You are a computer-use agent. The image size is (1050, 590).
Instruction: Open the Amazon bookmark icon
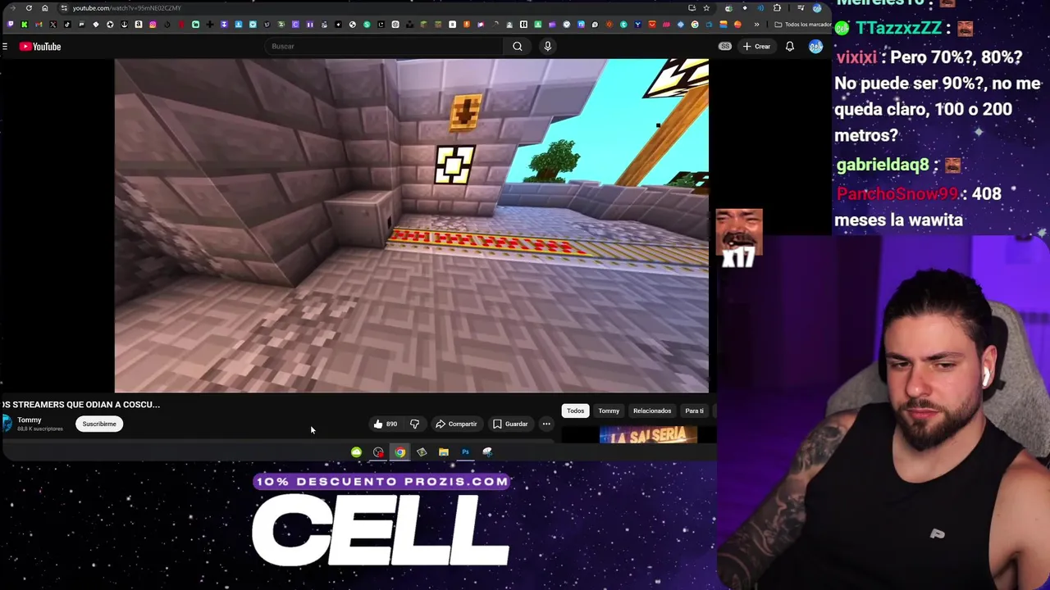[139, 25]
